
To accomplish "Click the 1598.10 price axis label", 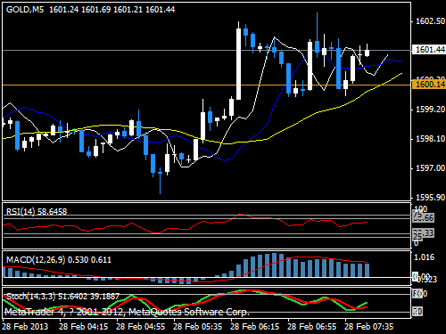I will pyautogui.click(x=430, y=139).
